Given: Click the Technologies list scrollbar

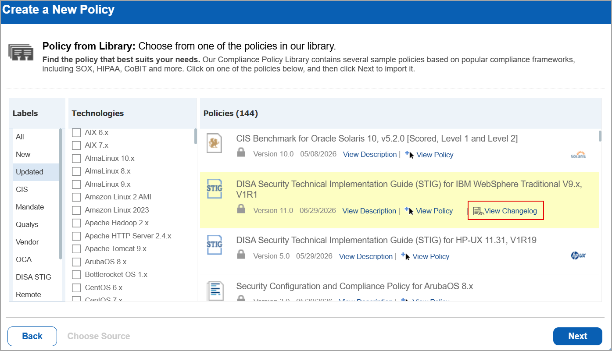Looking at the screenshot, I should tap(195, 136).
